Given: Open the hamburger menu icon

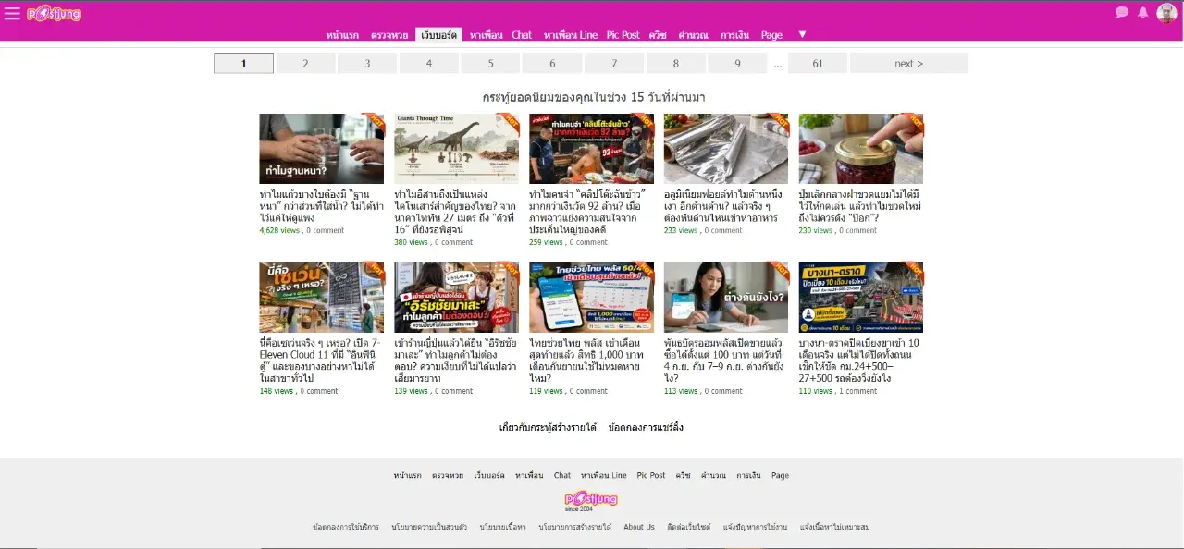Looking at the screenshot, I should point(12,13).
